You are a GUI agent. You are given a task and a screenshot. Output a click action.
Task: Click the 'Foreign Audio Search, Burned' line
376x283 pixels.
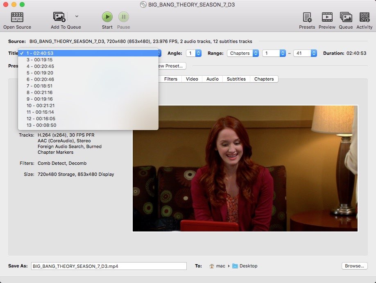(70, 146)
